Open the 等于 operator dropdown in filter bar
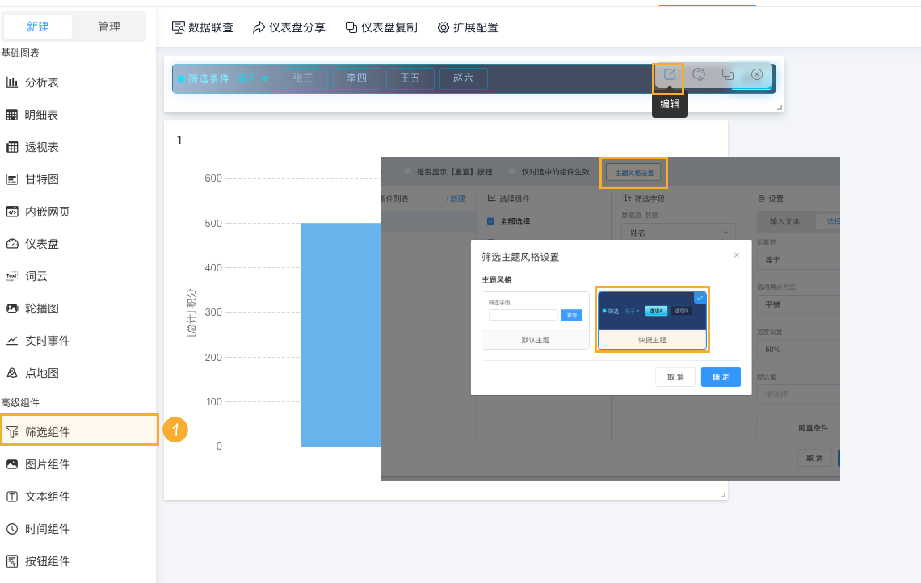The image size is (921, 583). [253, 78]
